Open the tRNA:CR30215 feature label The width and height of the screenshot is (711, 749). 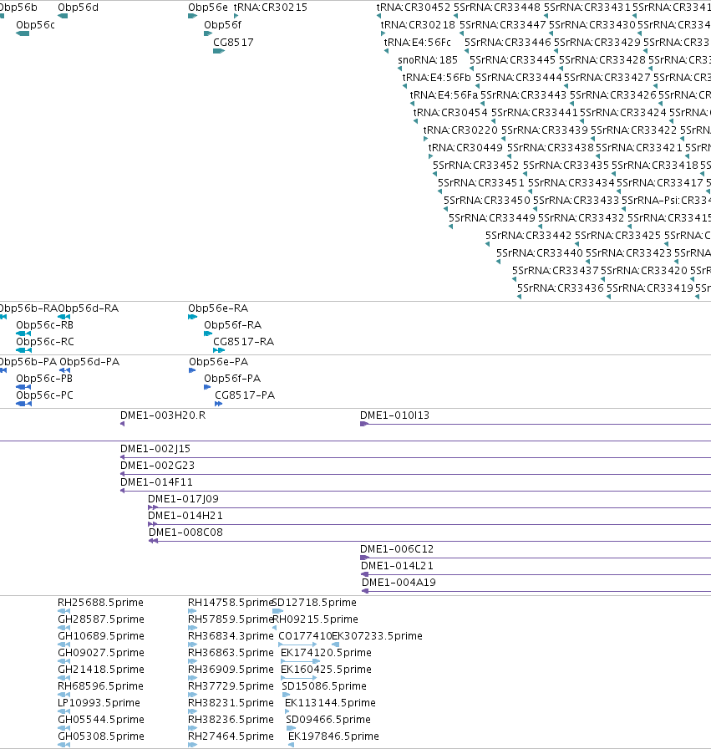pyautogui.click(x=270, y=8)
